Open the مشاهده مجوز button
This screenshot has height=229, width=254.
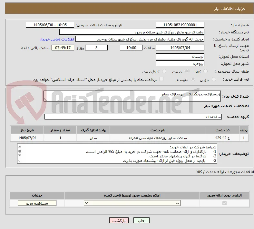(x=37, y=203)
